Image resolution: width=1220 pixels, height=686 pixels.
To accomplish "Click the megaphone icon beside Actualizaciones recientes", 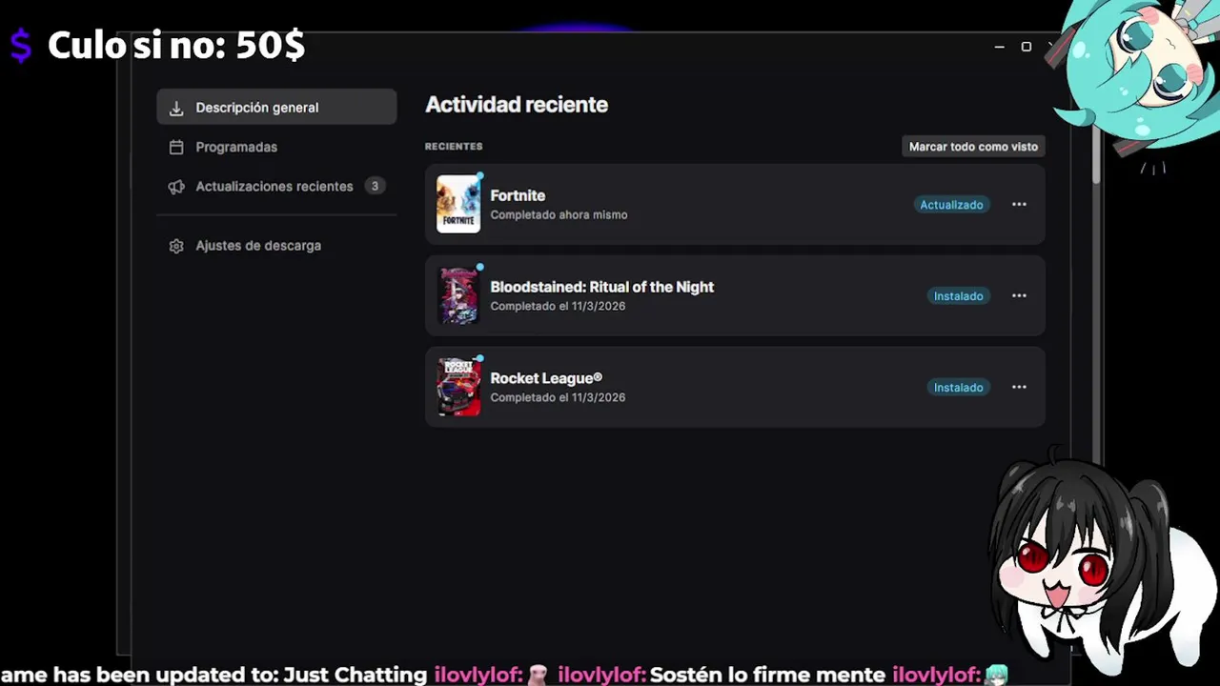I will coord(176,187).
